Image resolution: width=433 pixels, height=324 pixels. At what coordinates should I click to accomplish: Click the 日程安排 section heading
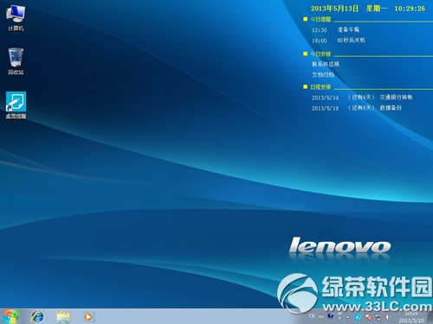pos(320,86)
